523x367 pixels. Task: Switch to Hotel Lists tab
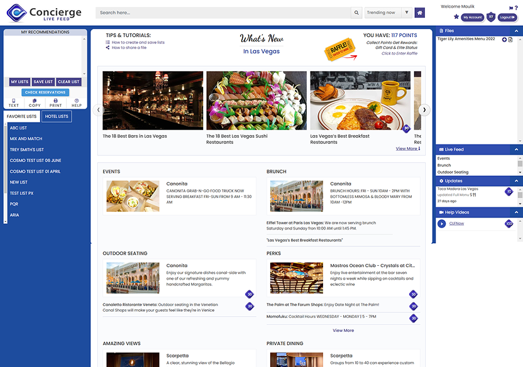coord(57,116)
